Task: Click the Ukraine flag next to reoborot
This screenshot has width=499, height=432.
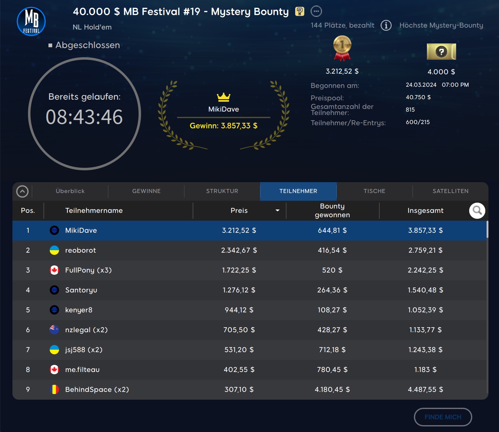Action: [x=54, y=250]
